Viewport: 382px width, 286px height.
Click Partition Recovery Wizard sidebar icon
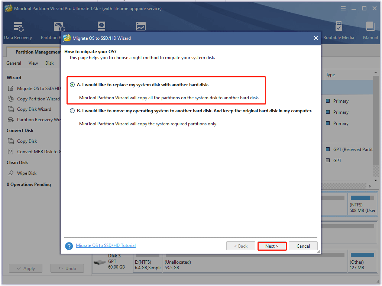coord(10,119)
